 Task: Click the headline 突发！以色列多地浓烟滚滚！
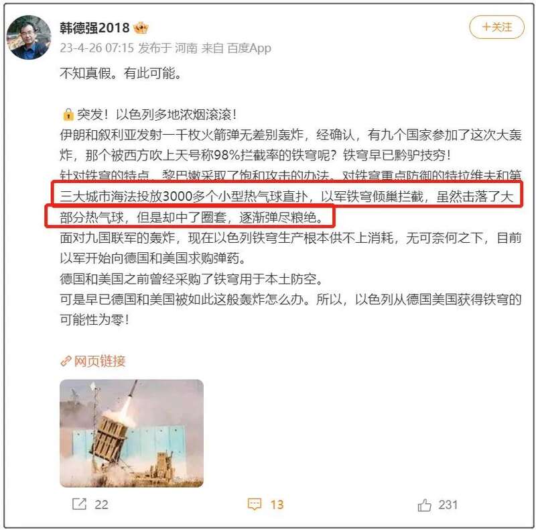click(x=157, y=114)
